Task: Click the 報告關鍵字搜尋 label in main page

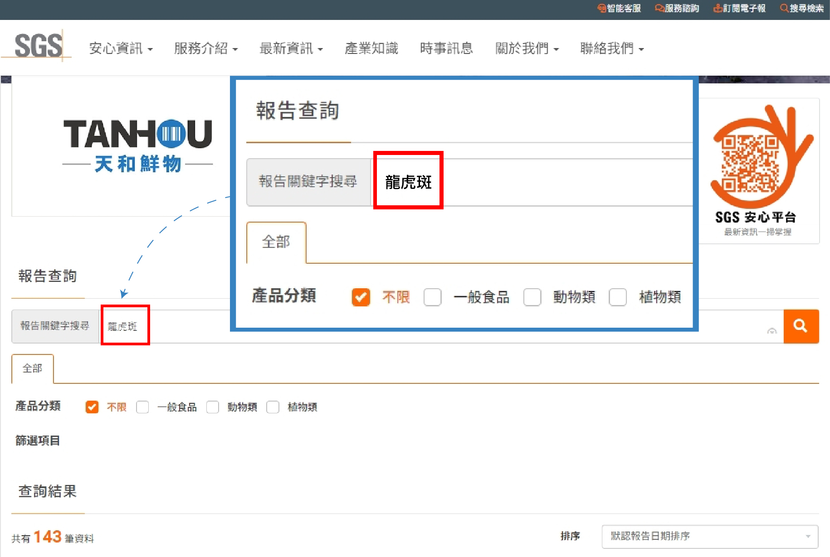Action: pos(55,326)
